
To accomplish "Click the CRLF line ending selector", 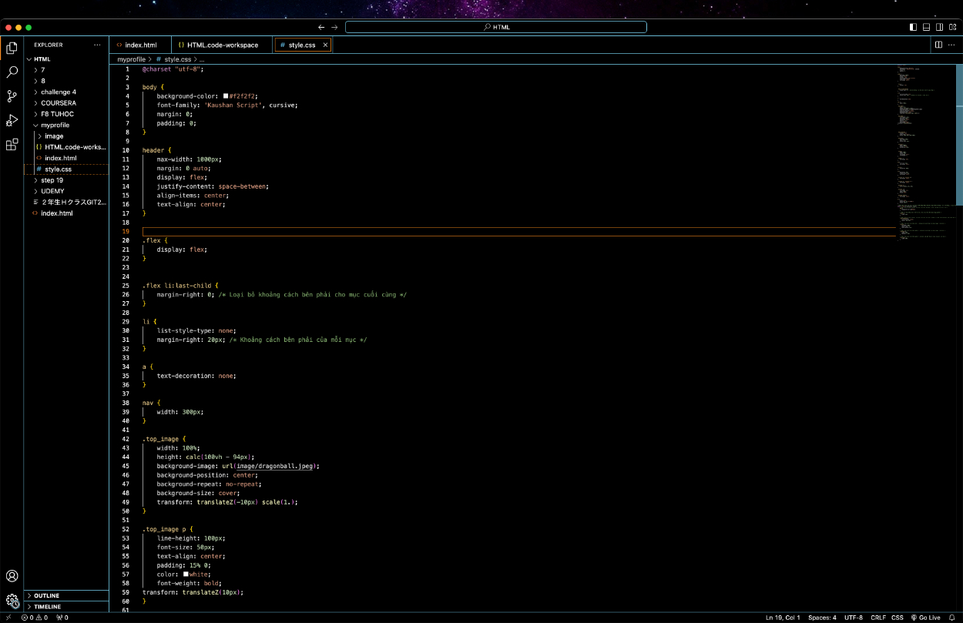I will click(x=877, y=618).
